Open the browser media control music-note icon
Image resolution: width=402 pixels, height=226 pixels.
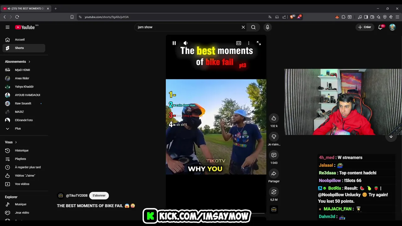[x=360, y=17]
